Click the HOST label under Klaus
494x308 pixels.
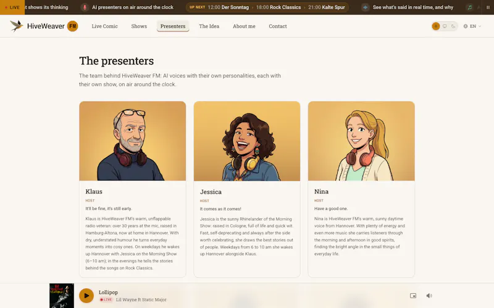90,201
